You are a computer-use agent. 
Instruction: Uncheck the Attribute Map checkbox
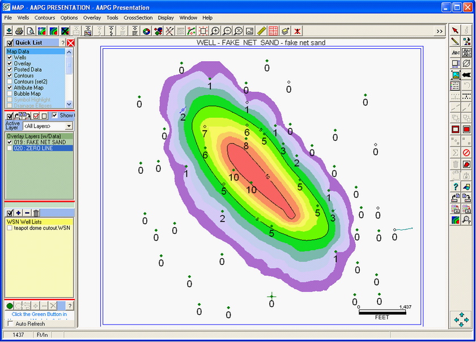point(10,88)
